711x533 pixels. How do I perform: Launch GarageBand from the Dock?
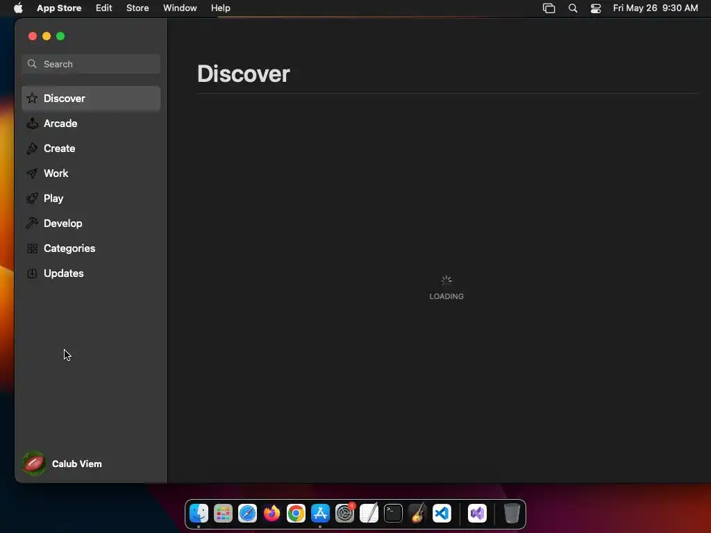click(417, 513)
